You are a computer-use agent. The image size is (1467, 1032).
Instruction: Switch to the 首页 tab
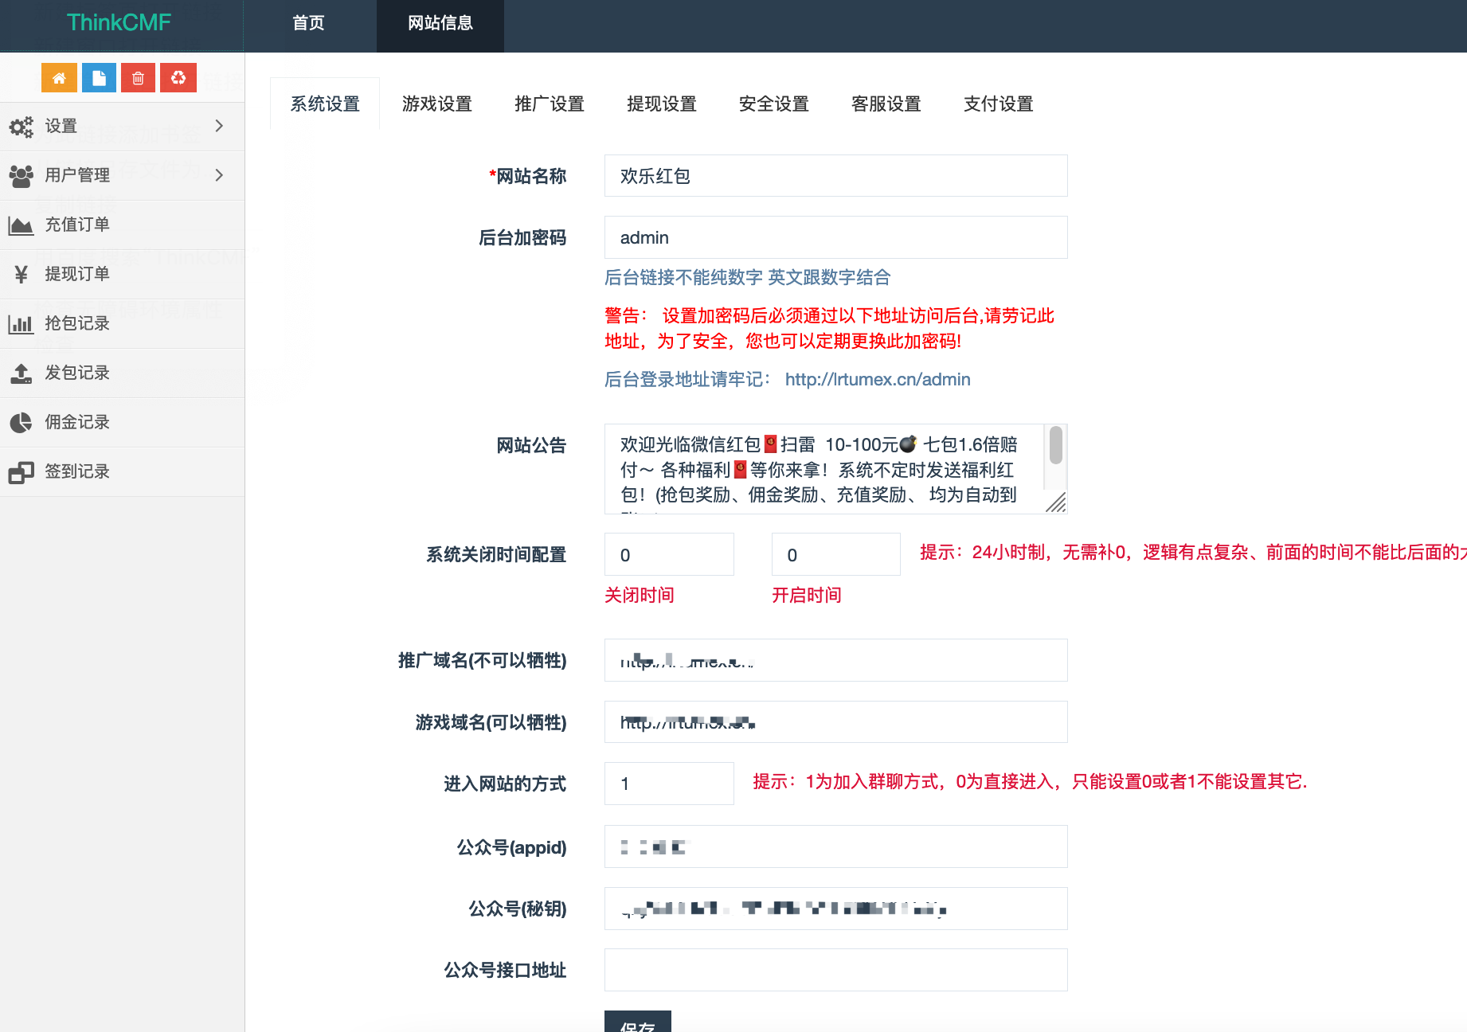click(x=307, y=24)
